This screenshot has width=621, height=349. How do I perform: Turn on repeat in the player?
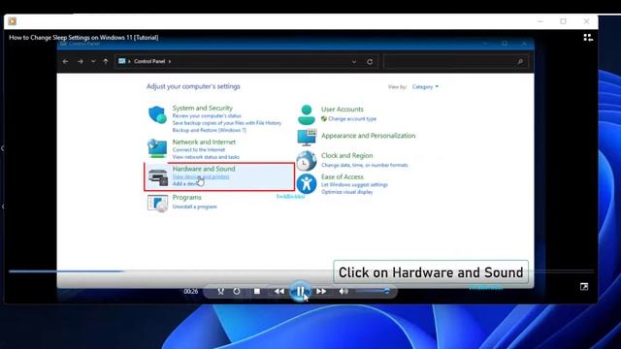click(x=237, y=291)
